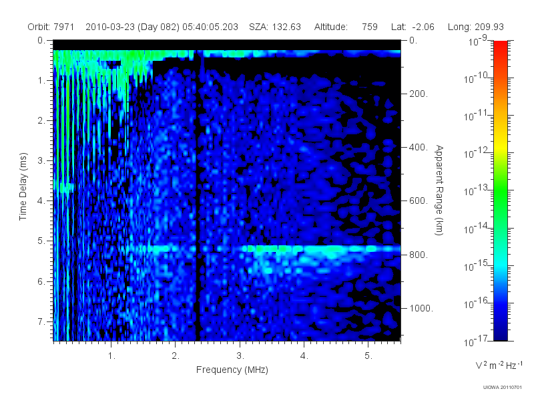Image resolution: width=534 pixels, height=401 pixels.
Task: Click the 10⁻¹⁴ colorbar label
Action: click(x=477, y=228)
